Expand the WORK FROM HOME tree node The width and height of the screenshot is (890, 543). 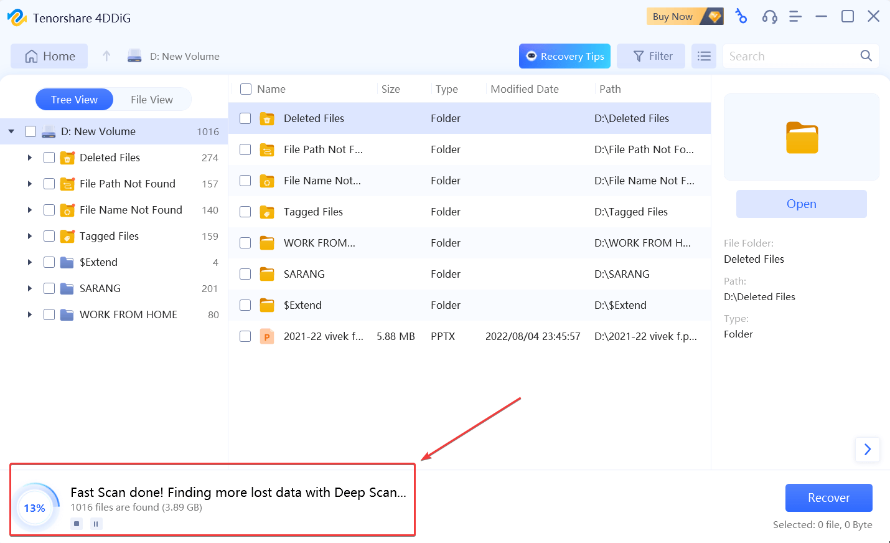click(x=29, y=314)
